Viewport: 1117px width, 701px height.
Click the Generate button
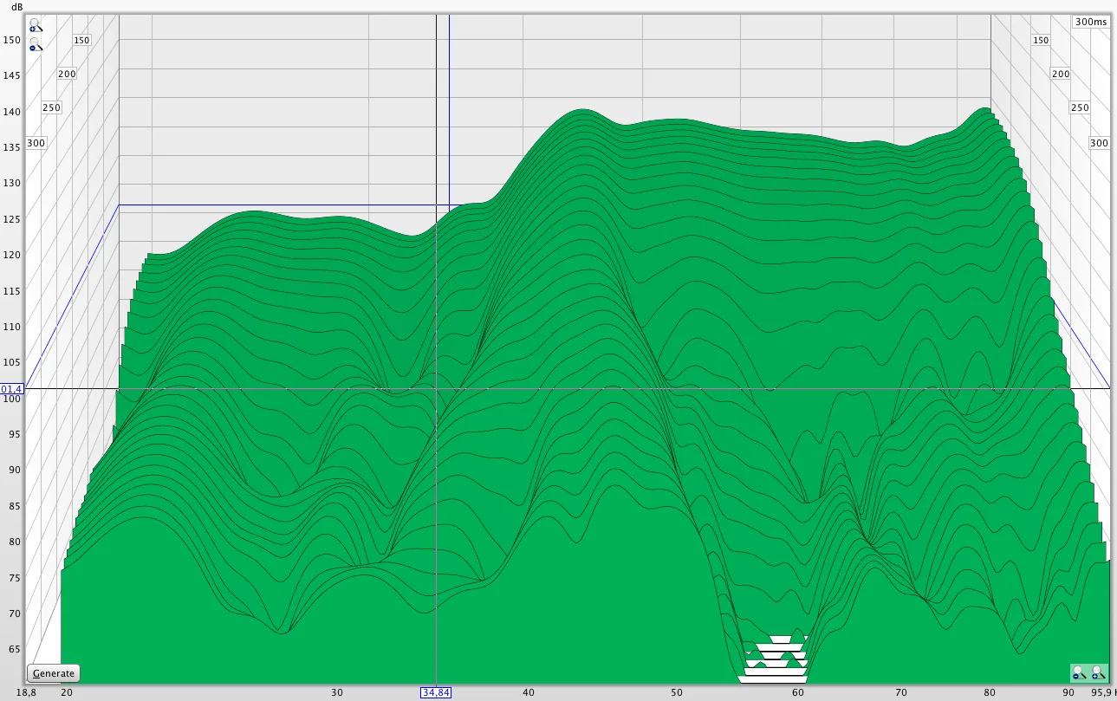point(53,673)
